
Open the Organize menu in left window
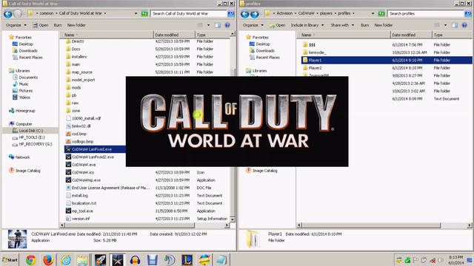click(x=16, y=25)
